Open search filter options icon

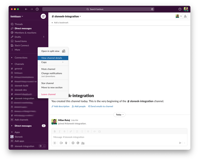152,9
